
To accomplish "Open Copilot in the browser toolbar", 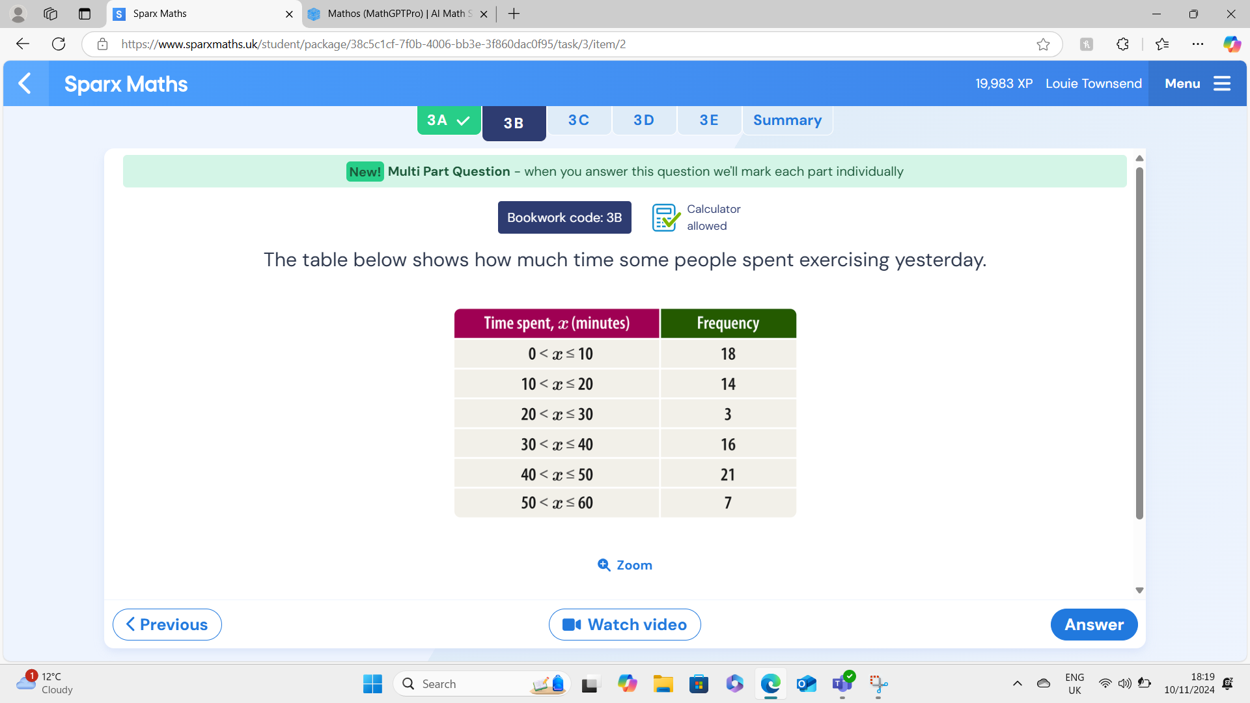I will click(1232, 44).
